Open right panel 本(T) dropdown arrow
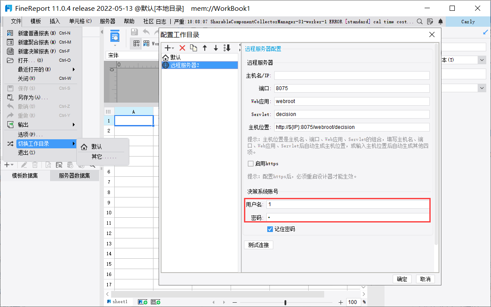The height and width of the screenshot is (307, 491). tap(482, 60)
